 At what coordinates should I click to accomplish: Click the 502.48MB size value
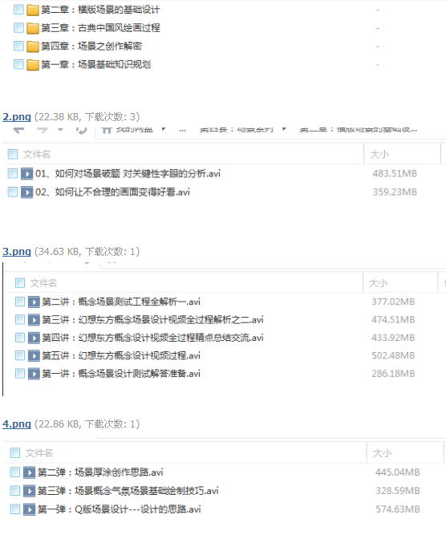coord(393,356)
